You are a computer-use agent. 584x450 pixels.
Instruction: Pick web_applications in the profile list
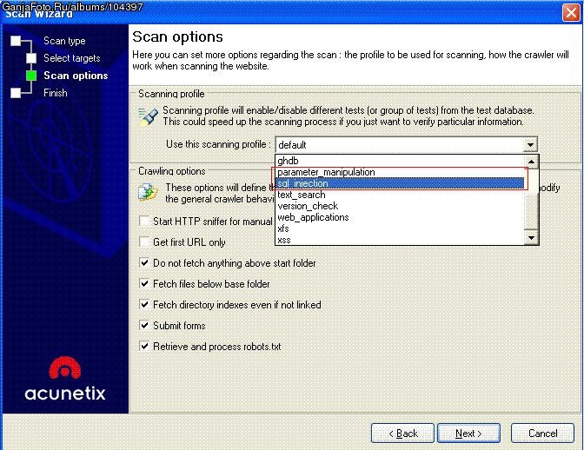click(x=313, y=217)
